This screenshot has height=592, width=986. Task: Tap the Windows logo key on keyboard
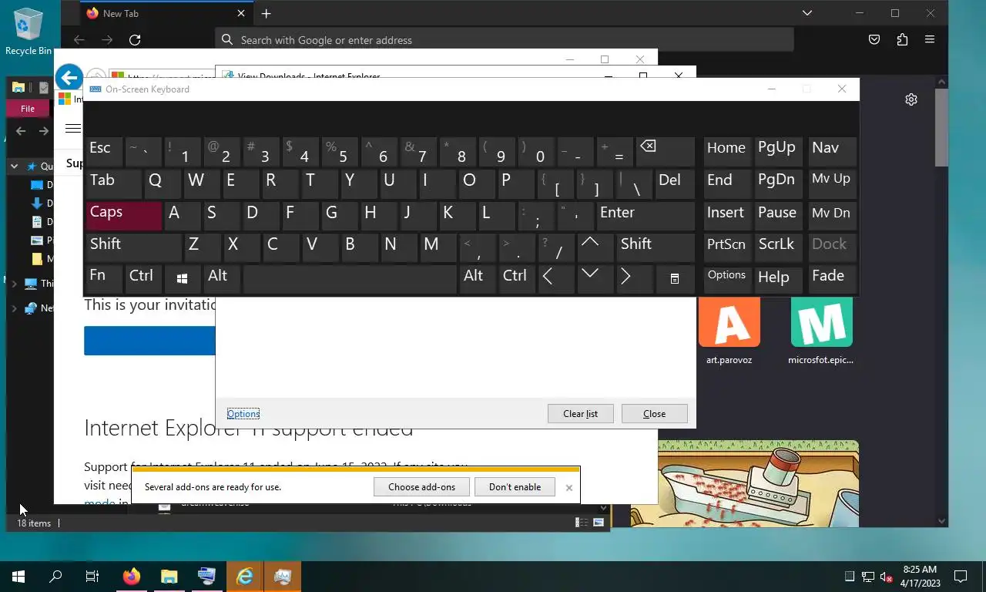point(182,279)
